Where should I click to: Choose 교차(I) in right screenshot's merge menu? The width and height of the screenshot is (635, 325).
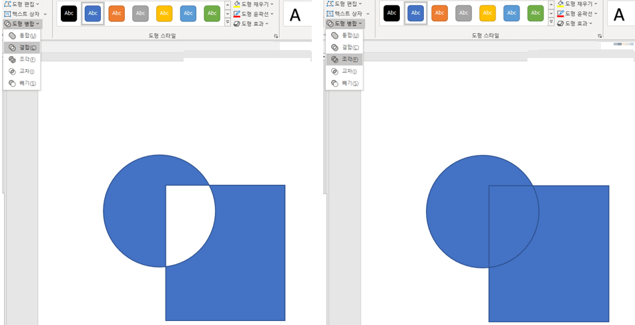click(345, 71)
